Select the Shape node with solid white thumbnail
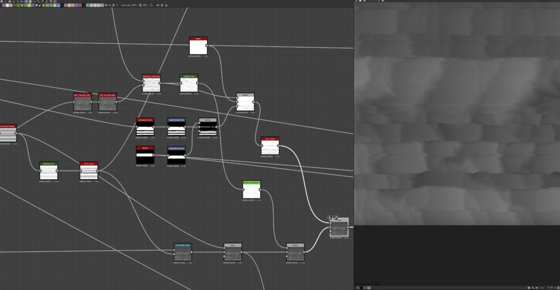 point(198,46)
